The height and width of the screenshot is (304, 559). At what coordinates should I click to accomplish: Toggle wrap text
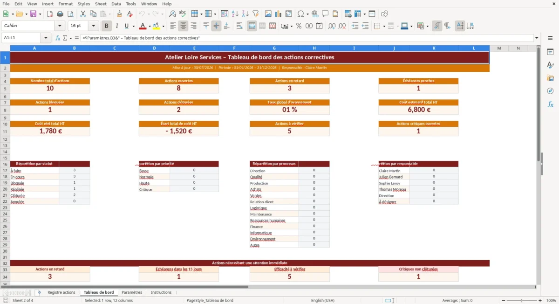coord(239,26)
